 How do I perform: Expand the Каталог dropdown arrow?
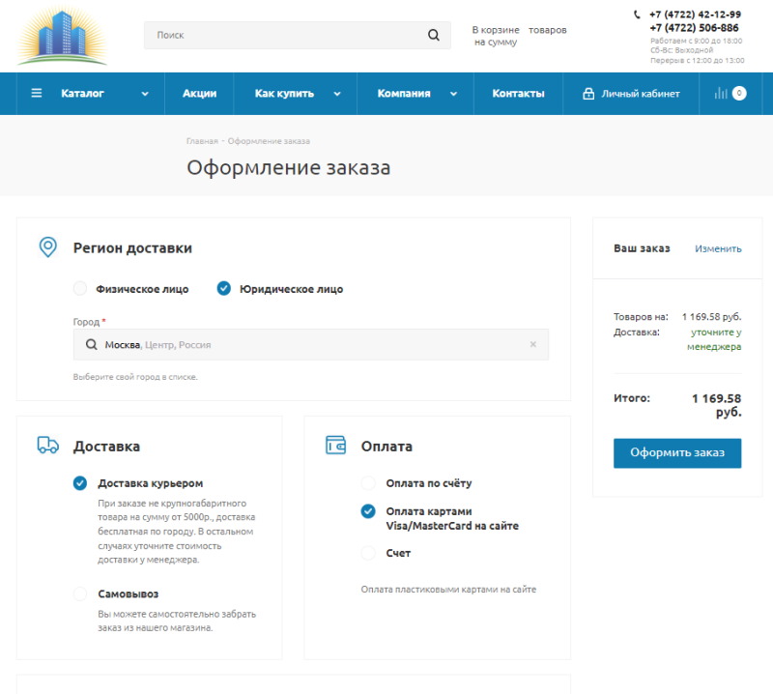point(145,94)
